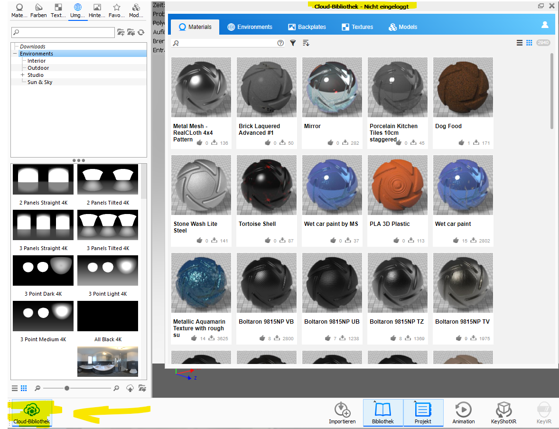Open the PLA 3D Plastic material
Screen dimensions: 559x429
[x=397, y=200]
